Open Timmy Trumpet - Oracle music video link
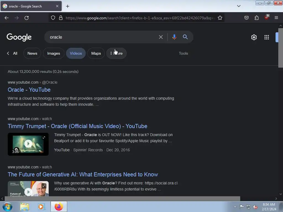The image size is (283, 212). [77, 126]
